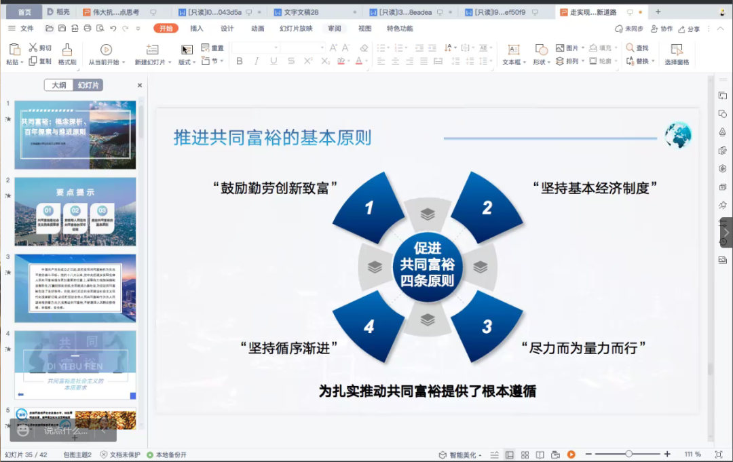The height and width of the screenshot is (462, 733).
Task: Click the Save icon in quick access bar
Action: 62,28
